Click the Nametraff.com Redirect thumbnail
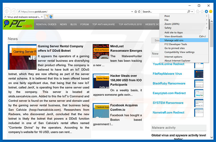The height and width of the screenshot is (142, 216). point(199,113)
